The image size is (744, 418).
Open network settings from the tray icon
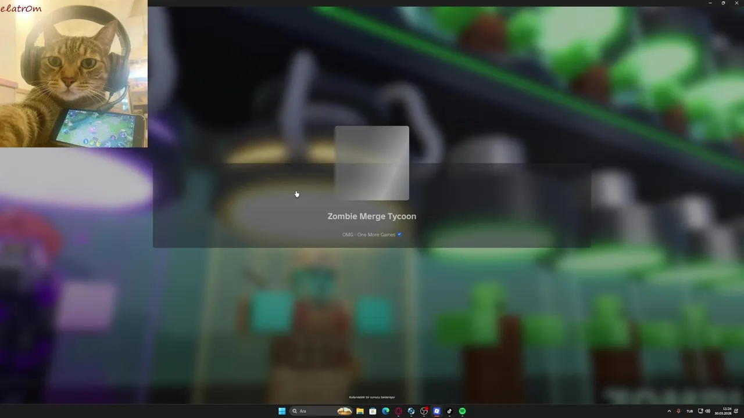tap(700, 411)
